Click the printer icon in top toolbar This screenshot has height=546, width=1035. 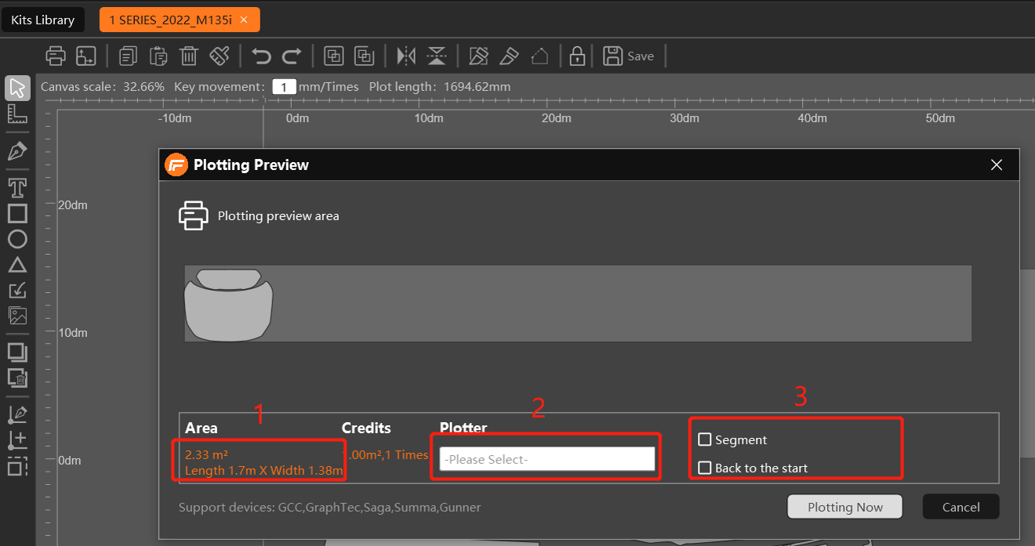56,56
